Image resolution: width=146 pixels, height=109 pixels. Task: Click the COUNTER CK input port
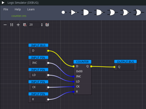click(x=74, y=87)
